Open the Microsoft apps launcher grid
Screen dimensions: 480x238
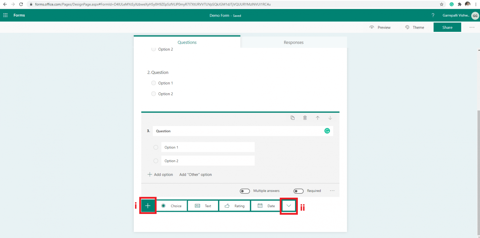[x=5, y=15]
